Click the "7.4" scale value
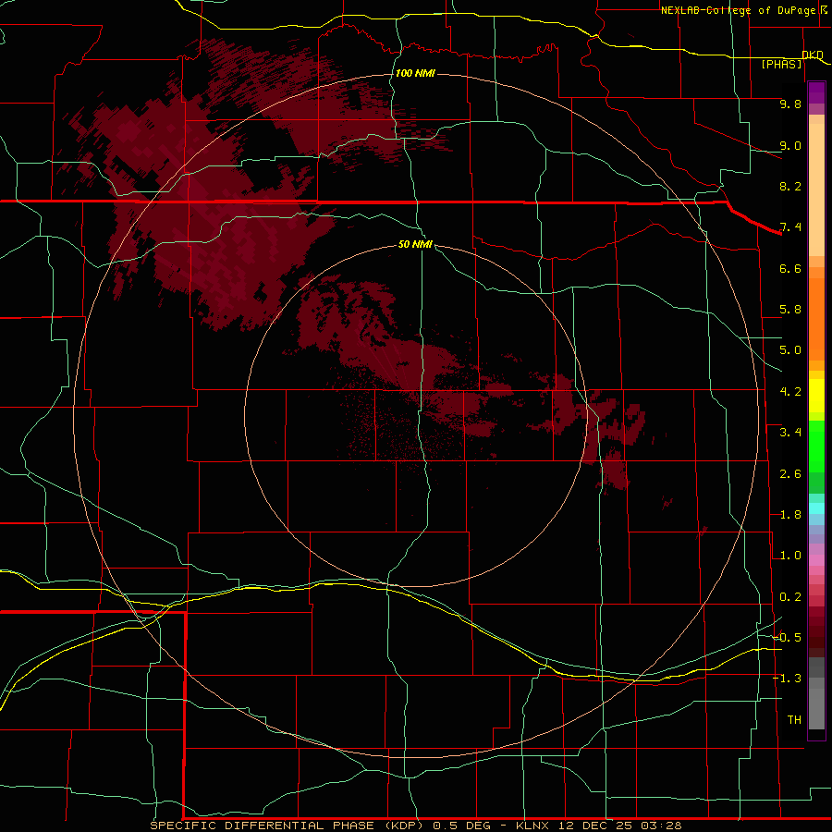Viewport: 832px width, 832px height. click(790, 227)
